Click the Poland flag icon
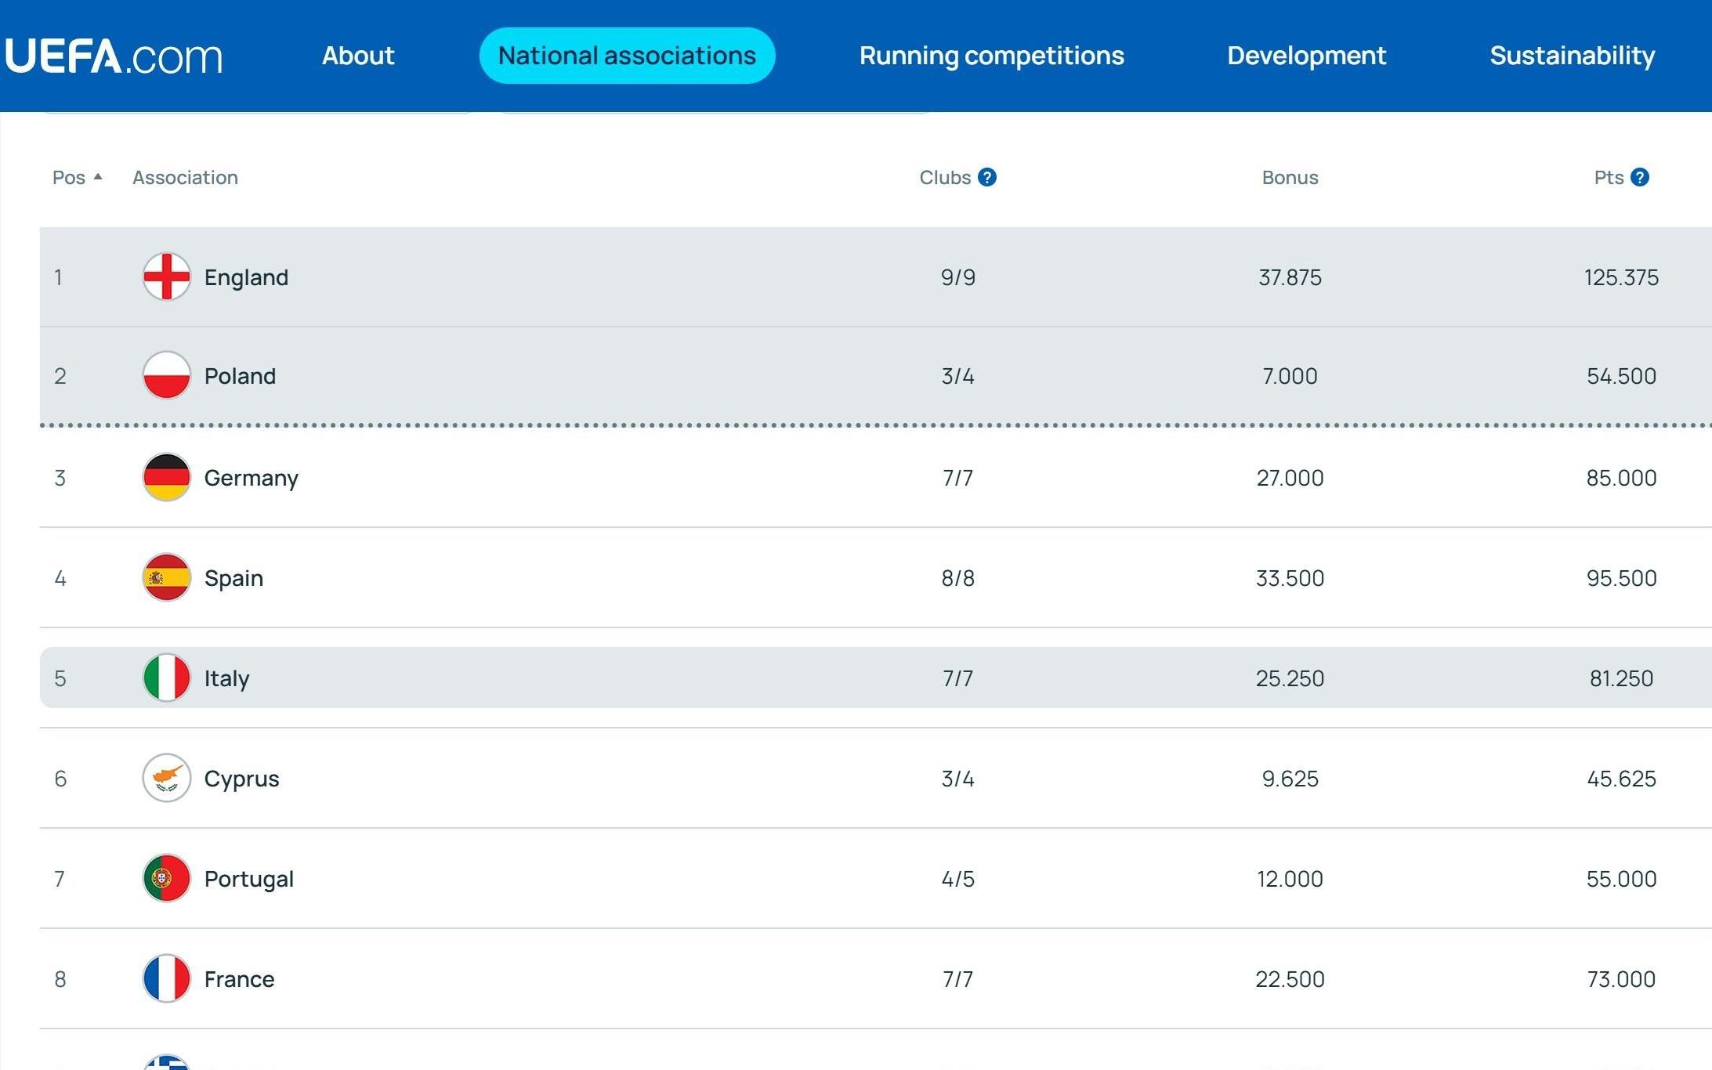This screenshot has height=1070, width=1712. click(x=166, y=375)
